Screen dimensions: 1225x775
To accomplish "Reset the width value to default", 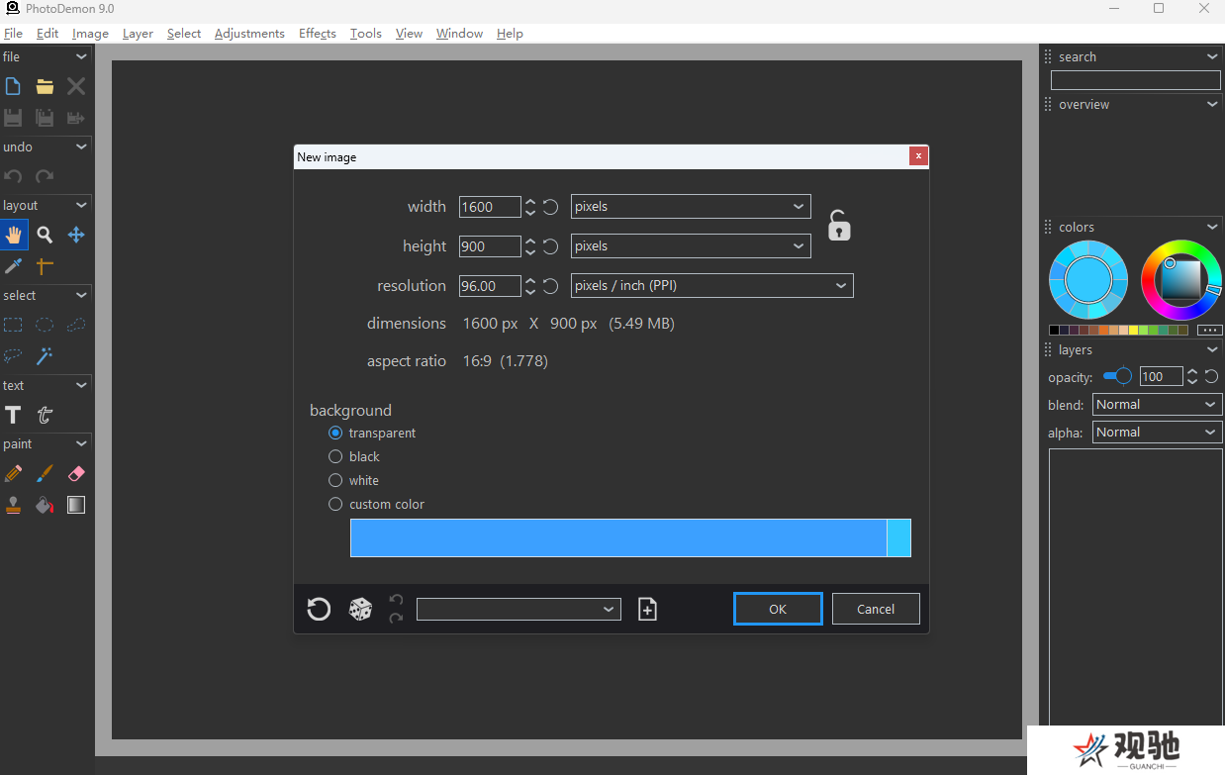I will coord(551,207).
